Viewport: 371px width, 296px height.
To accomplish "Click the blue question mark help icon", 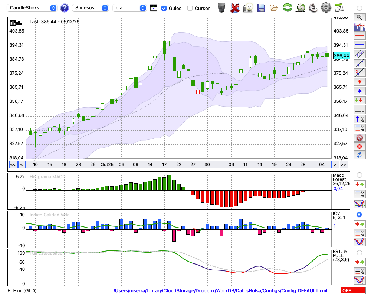I will click(x=65, y=8).
